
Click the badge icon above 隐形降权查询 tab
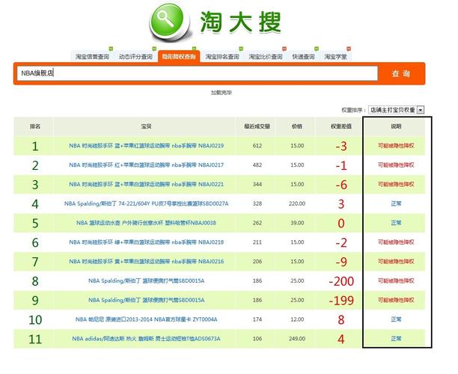[195, 49]
